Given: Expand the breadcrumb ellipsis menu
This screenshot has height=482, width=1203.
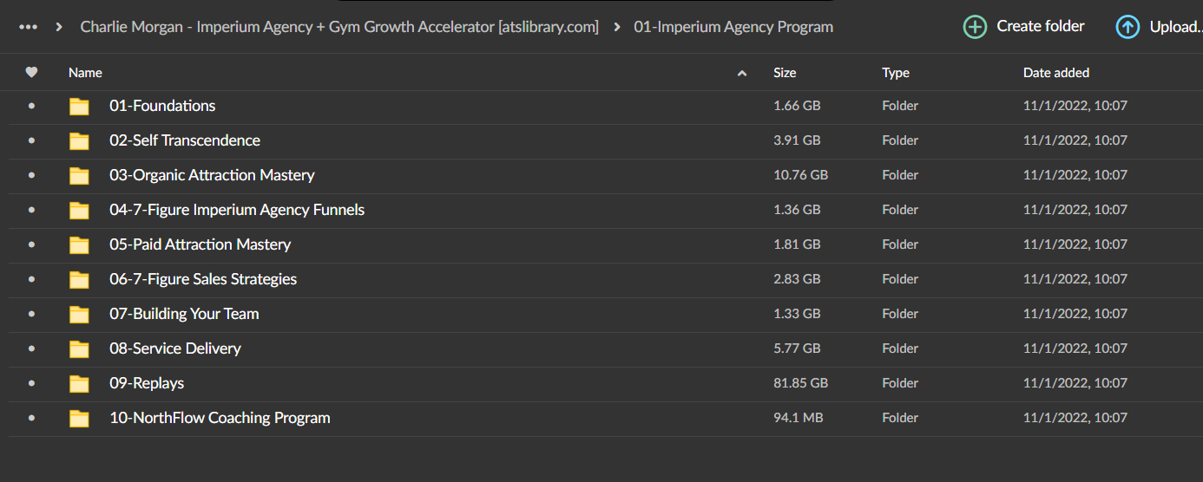Looking at the screenshot, I should [x=29, y=27].
